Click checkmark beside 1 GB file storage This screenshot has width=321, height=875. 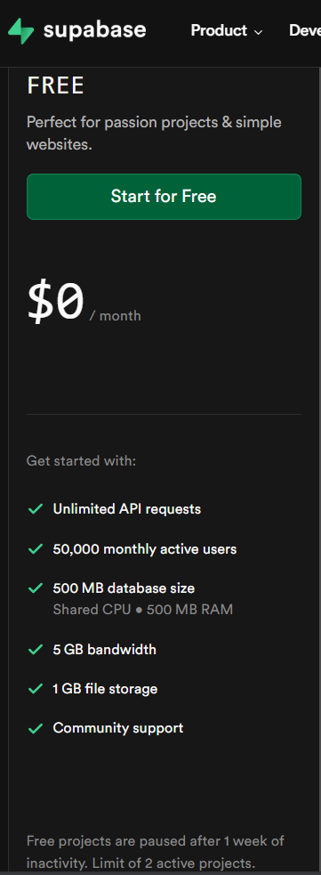pyautogui.click(x=36, y=689)
